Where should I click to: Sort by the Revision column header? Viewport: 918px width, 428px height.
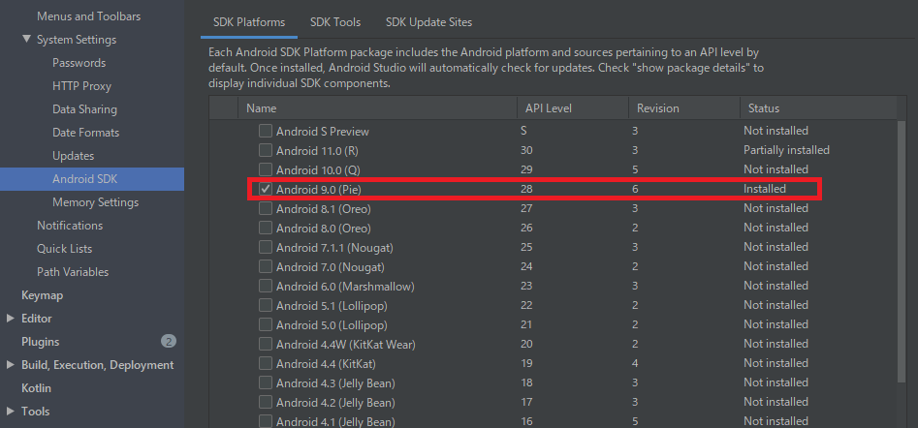684,108
